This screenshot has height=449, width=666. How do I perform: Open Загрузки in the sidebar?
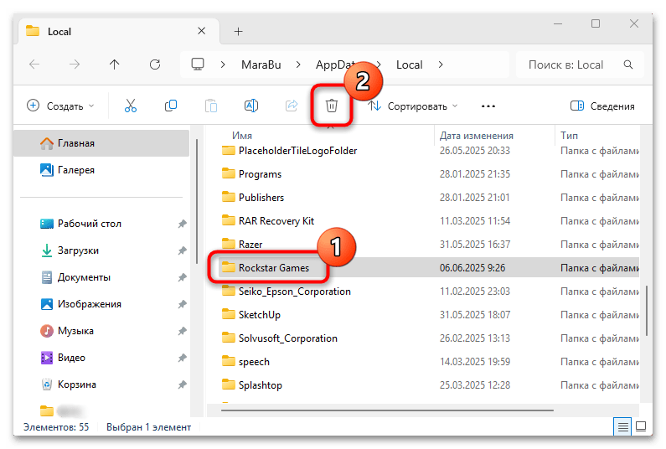[78, 250]
